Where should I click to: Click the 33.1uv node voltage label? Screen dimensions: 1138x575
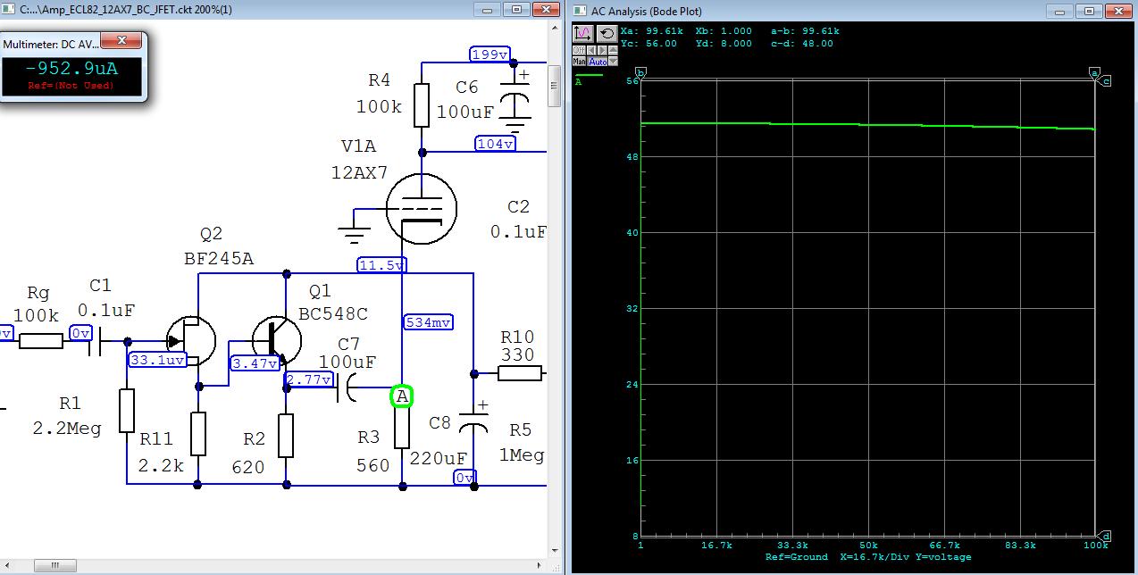coord(157,360)
